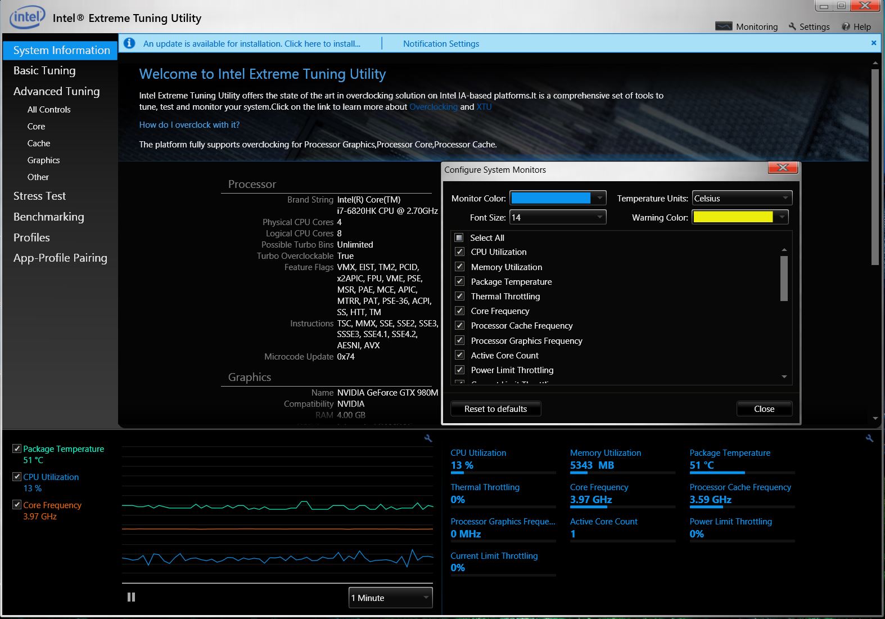Open Advanced Tuning section
The height and width of the screenshot is (619, 885).
click(56, 91)
